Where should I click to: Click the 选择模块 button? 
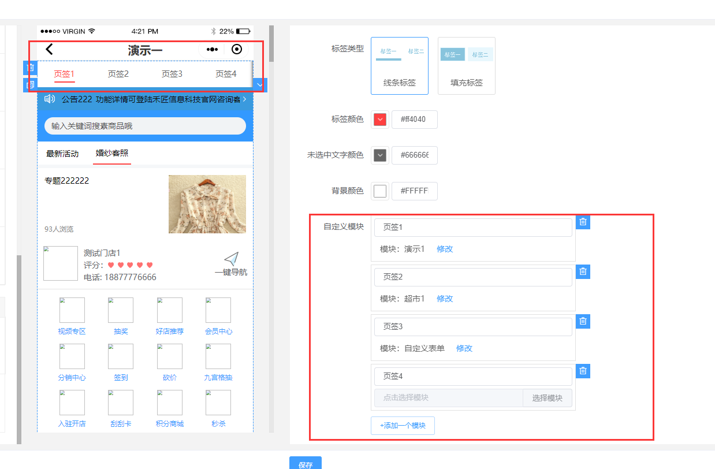tap(548, 398)
